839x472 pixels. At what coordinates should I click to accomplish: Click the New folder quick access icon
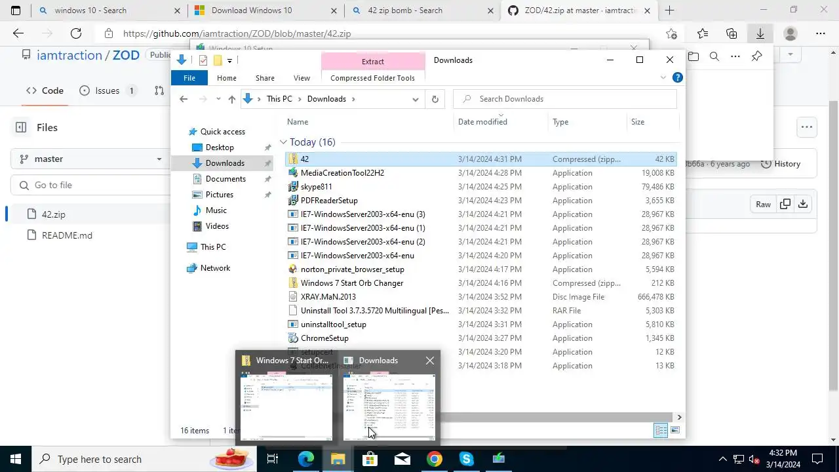[x=218, y=60]
